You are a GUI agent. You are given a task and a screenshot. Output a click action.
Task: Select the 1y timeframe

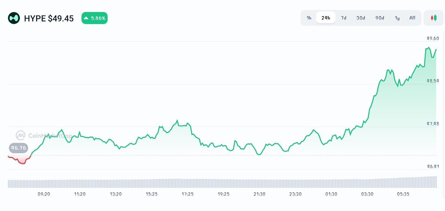(397, 18)
